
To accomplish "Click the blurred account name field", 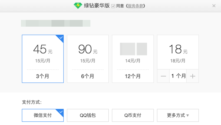I will pyautogui.click(x=56, y=23).
